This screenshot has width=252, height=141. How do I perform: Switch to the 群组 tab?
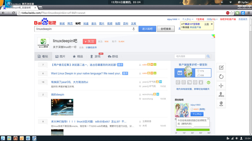(113, 56)
